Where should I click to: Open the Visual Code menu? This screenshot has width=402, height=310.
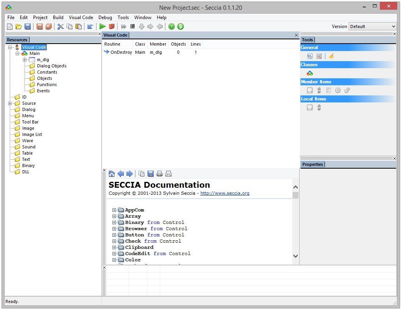pos(81,18)
